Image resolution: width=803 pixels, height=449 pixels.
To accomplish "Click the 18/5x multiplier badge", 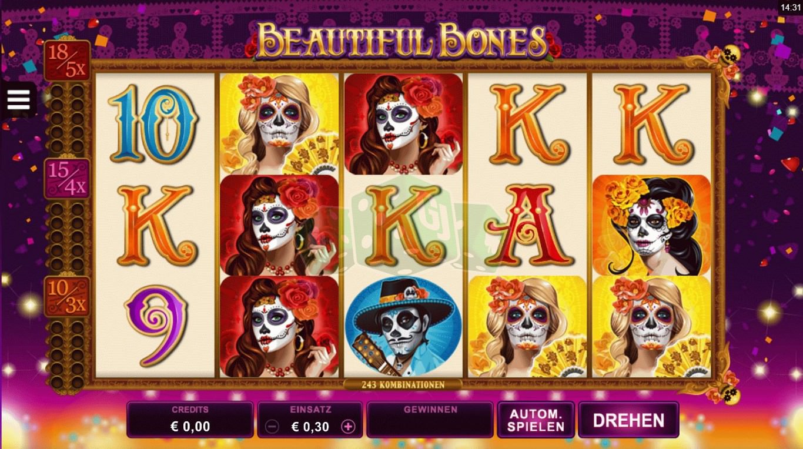I will [67, 61].
